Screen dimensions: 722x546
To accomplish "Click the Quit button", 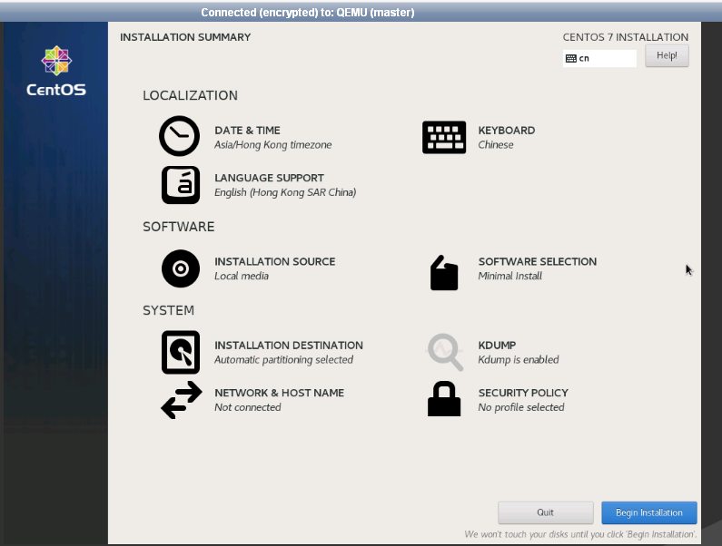I will (x=545, y=512).
